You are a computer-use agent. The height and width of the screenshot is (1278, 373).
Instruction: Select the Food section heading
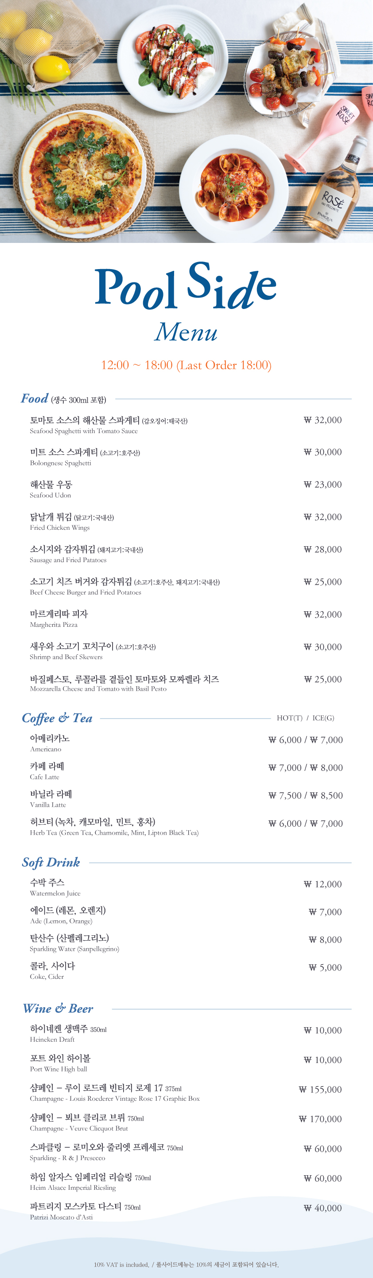tap(34, 399)
